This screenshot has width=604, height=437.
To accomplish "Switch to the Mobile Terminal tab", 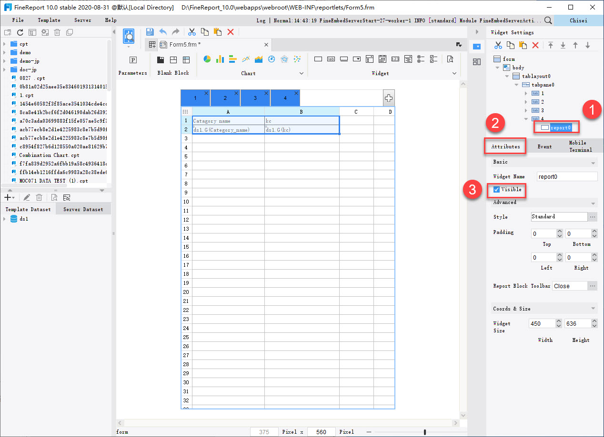I will [580, 146].
